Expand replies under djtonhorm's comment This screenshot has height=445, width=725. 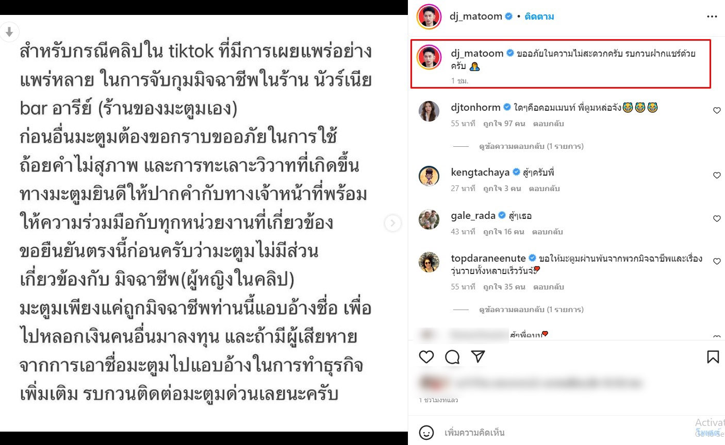[531, 146]
